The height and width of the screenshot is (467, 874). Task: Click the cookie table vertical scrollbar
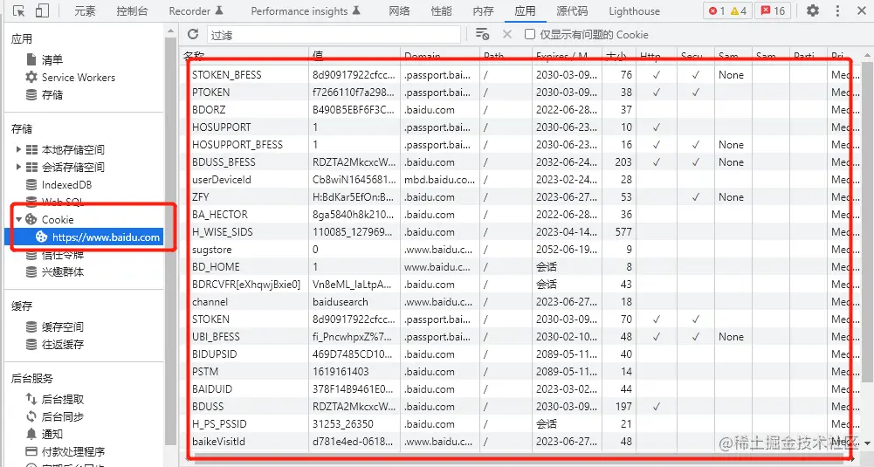(867, 223)
